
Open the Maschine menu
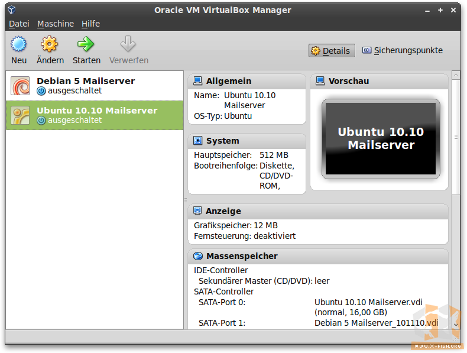pyautogui.click(x=56, y=24)
